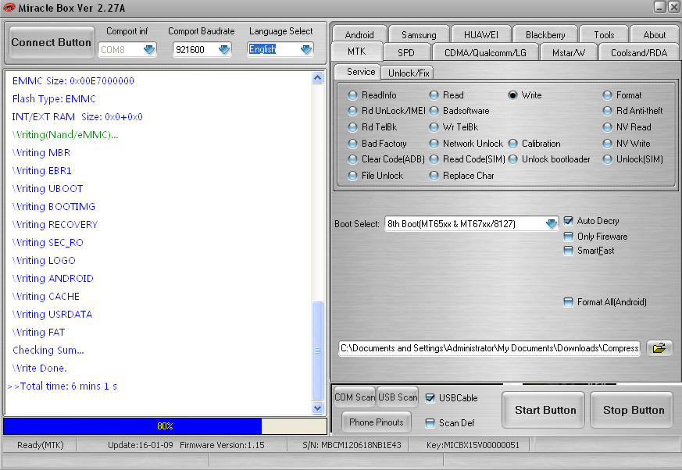
Task: Uncheck the USBCable checkbox
Action: click(430, 398)
